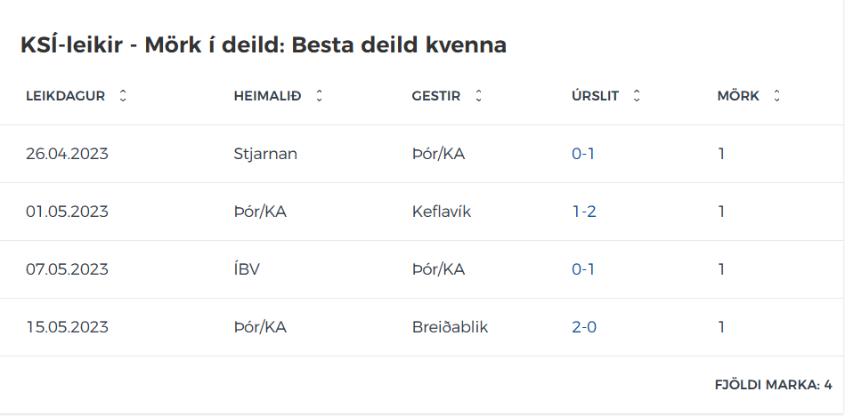
Task: Click the Úrslit sort arrows icon
Action: click(x=637, y=96)
